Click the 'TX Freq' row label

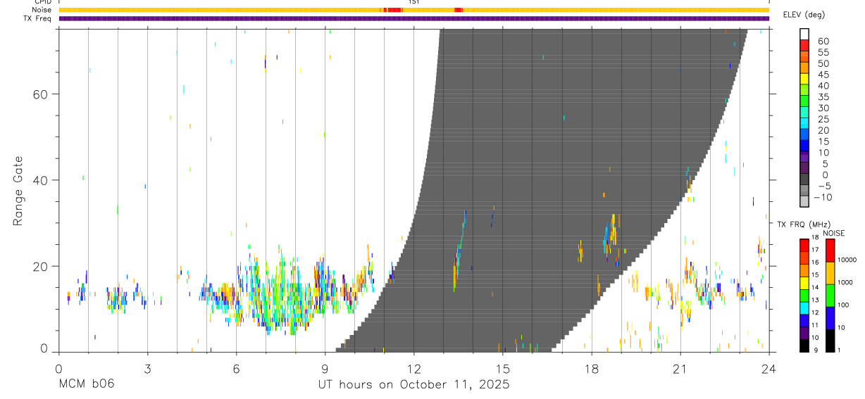click(x=38, y=18)
